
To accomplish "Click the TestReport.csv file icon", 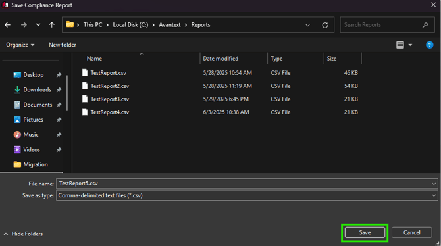I will 85,72.
